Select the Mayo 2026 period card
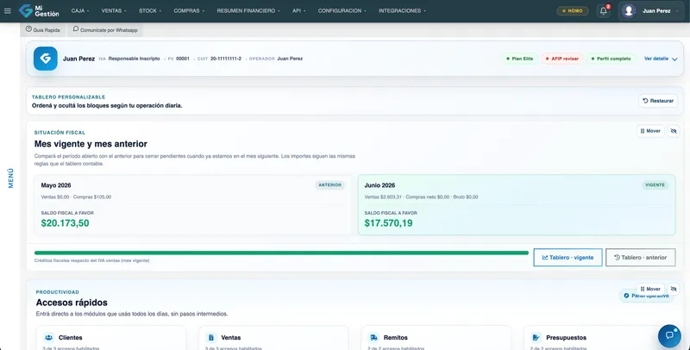 192,205
